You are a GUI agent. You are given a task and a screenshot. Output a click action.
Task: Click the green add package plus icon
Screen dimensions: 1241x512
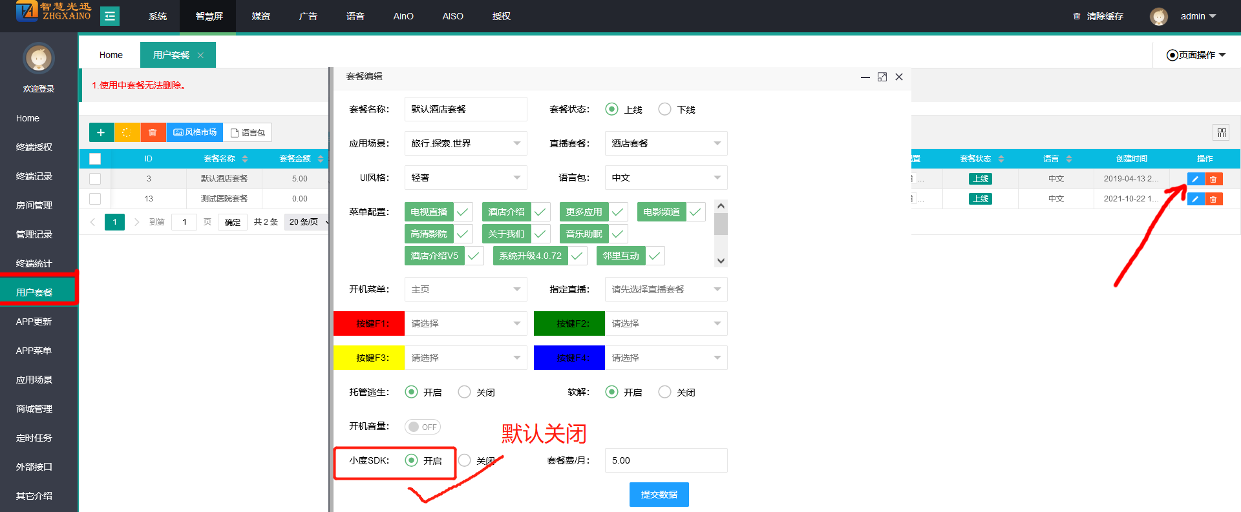(x=101, y=132)
